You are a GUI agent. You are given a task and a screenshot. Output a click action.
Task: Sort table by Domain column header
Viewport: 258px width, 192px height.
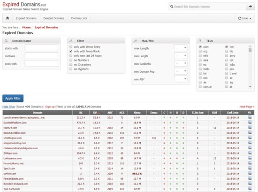[38, 113]
